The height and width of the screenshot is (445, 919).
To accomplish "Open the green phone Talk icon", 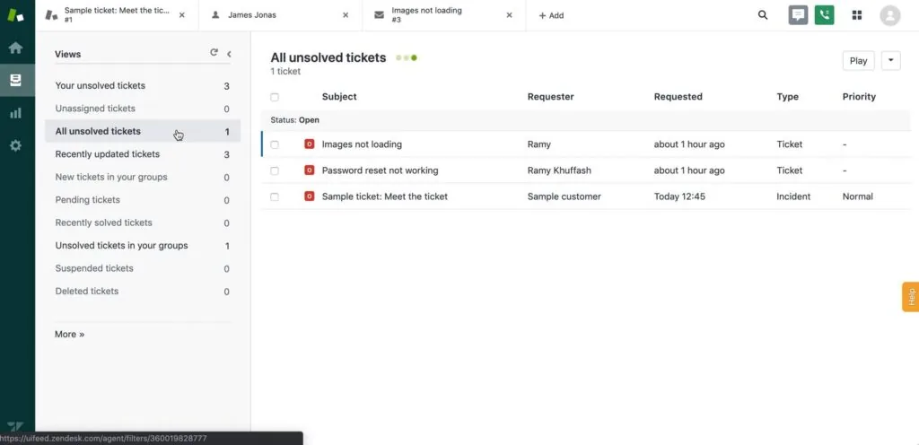I will click(824, 15).
